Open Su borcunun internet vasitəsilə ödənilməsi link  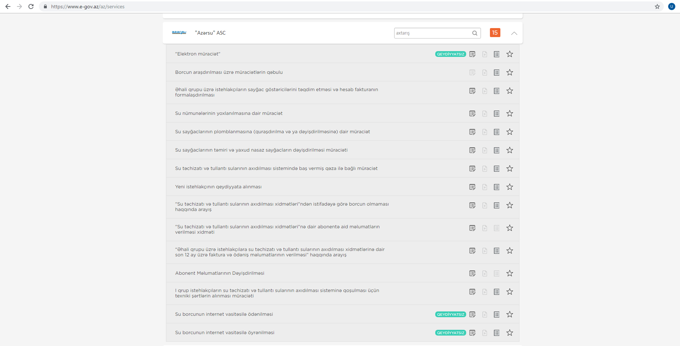pyautogui.click(x=224, y=314)
